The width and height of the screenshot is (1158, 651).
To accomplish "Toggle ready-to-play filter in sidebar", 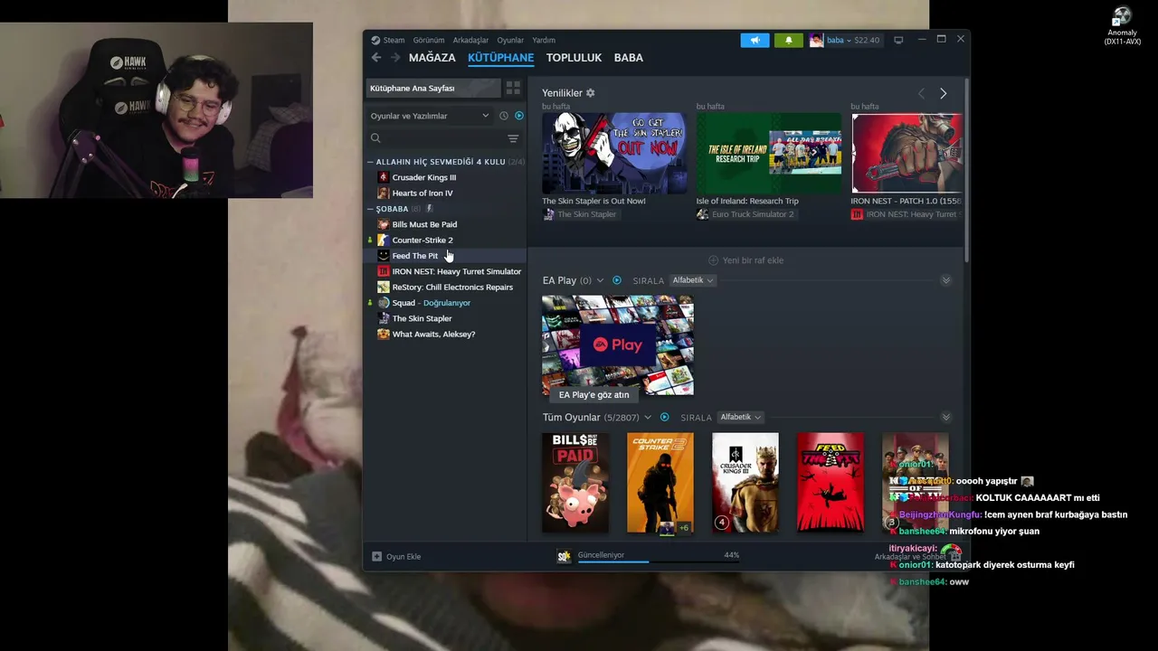I will click(x=519, y=116).
